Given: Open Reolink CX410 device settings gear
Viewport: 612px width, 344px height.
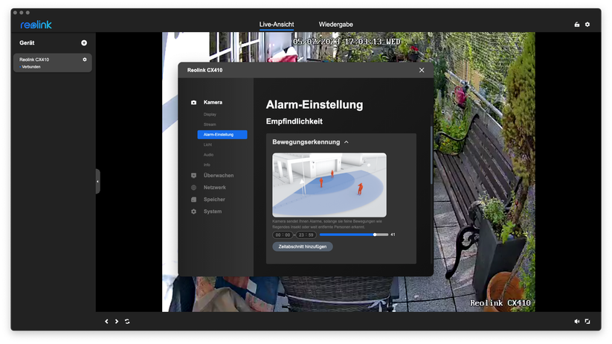Looking at the screenshot, I should click(x=85, y=60).
